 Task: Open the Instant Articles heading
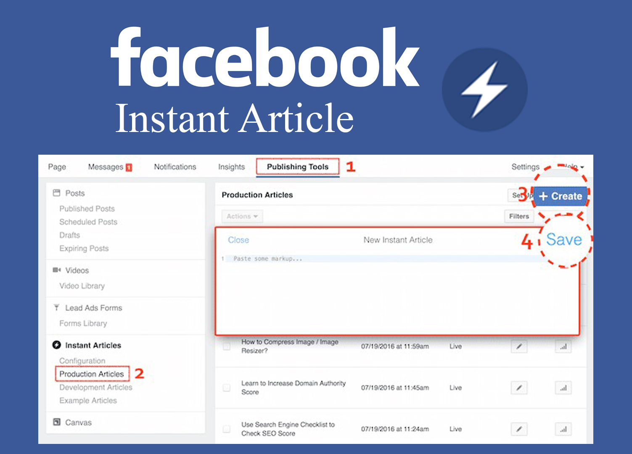pos(93,345)
